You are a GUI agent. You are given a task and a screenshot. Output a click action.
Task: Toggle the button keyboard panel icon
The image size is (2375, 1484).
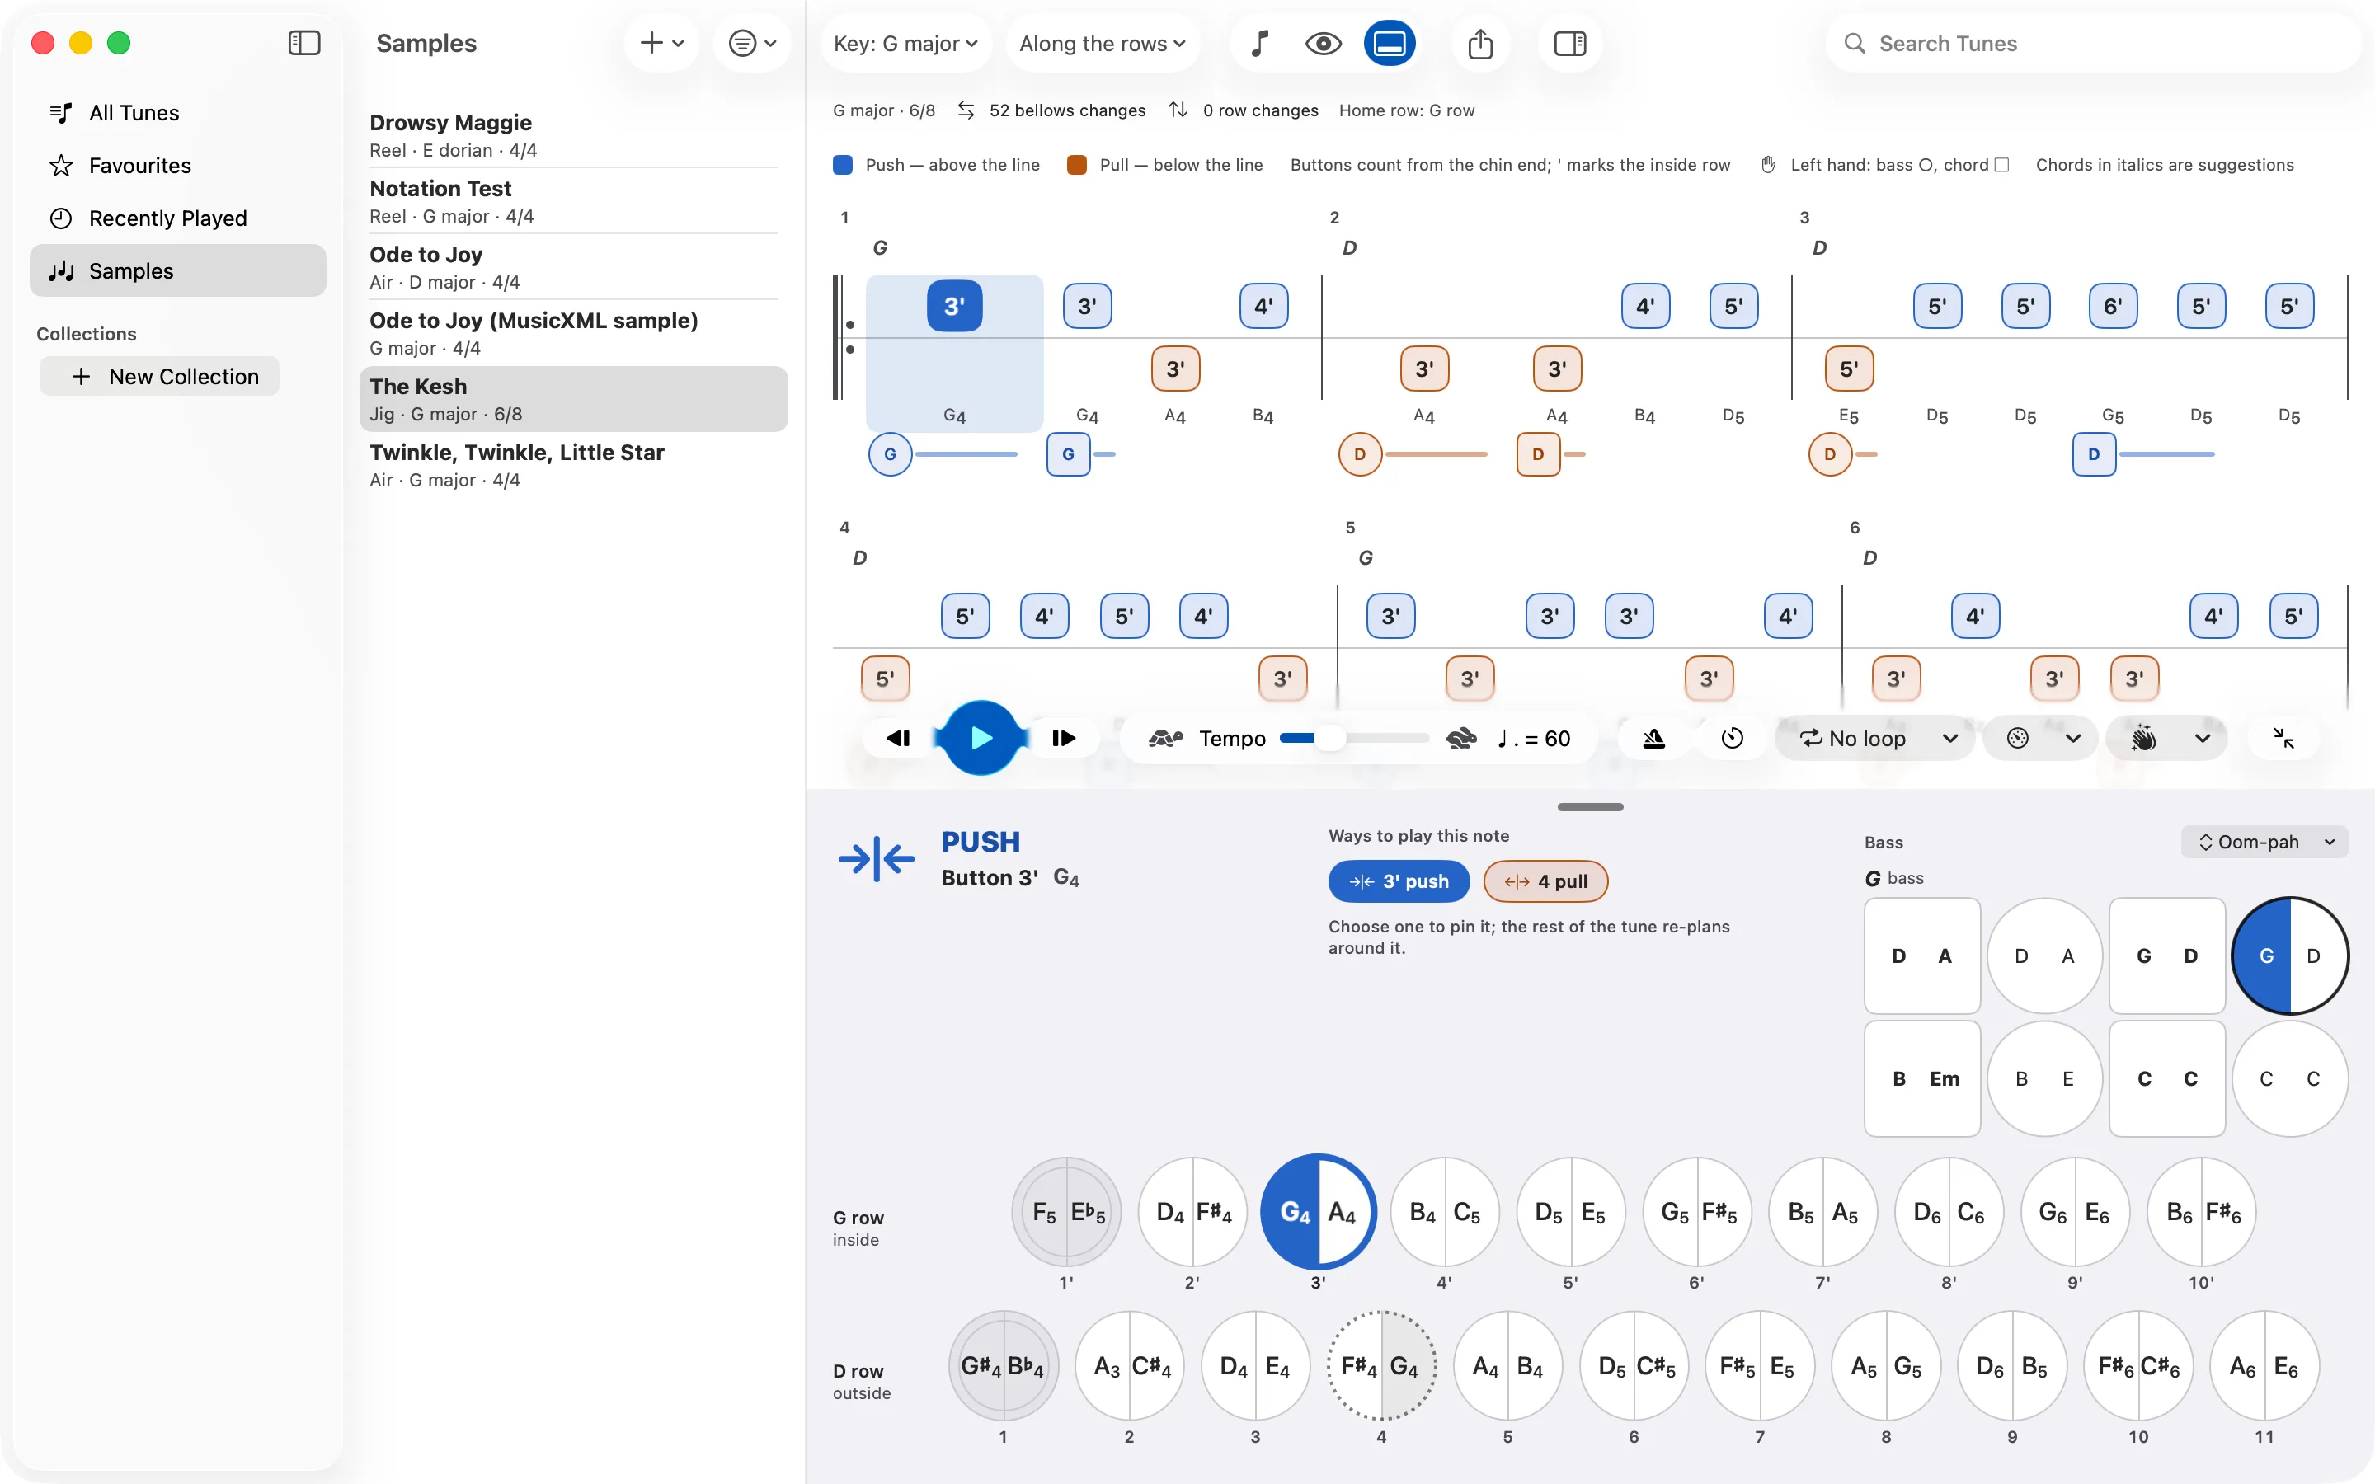[1390, 43]
